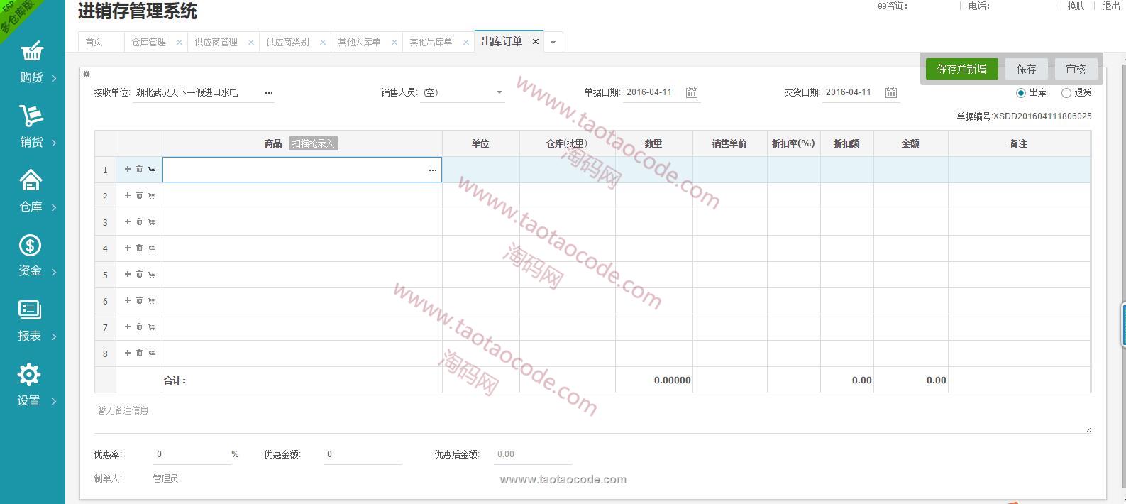Click the green 保存并新增 button

961,69
